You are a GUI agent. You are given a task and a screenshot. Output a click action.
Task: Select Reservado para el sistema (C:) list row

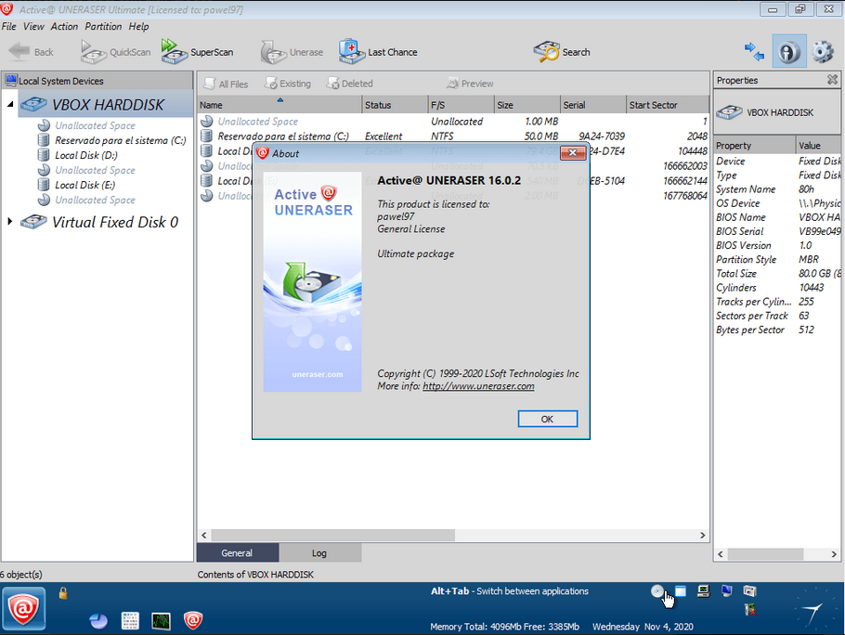click(x=453, y=136)
